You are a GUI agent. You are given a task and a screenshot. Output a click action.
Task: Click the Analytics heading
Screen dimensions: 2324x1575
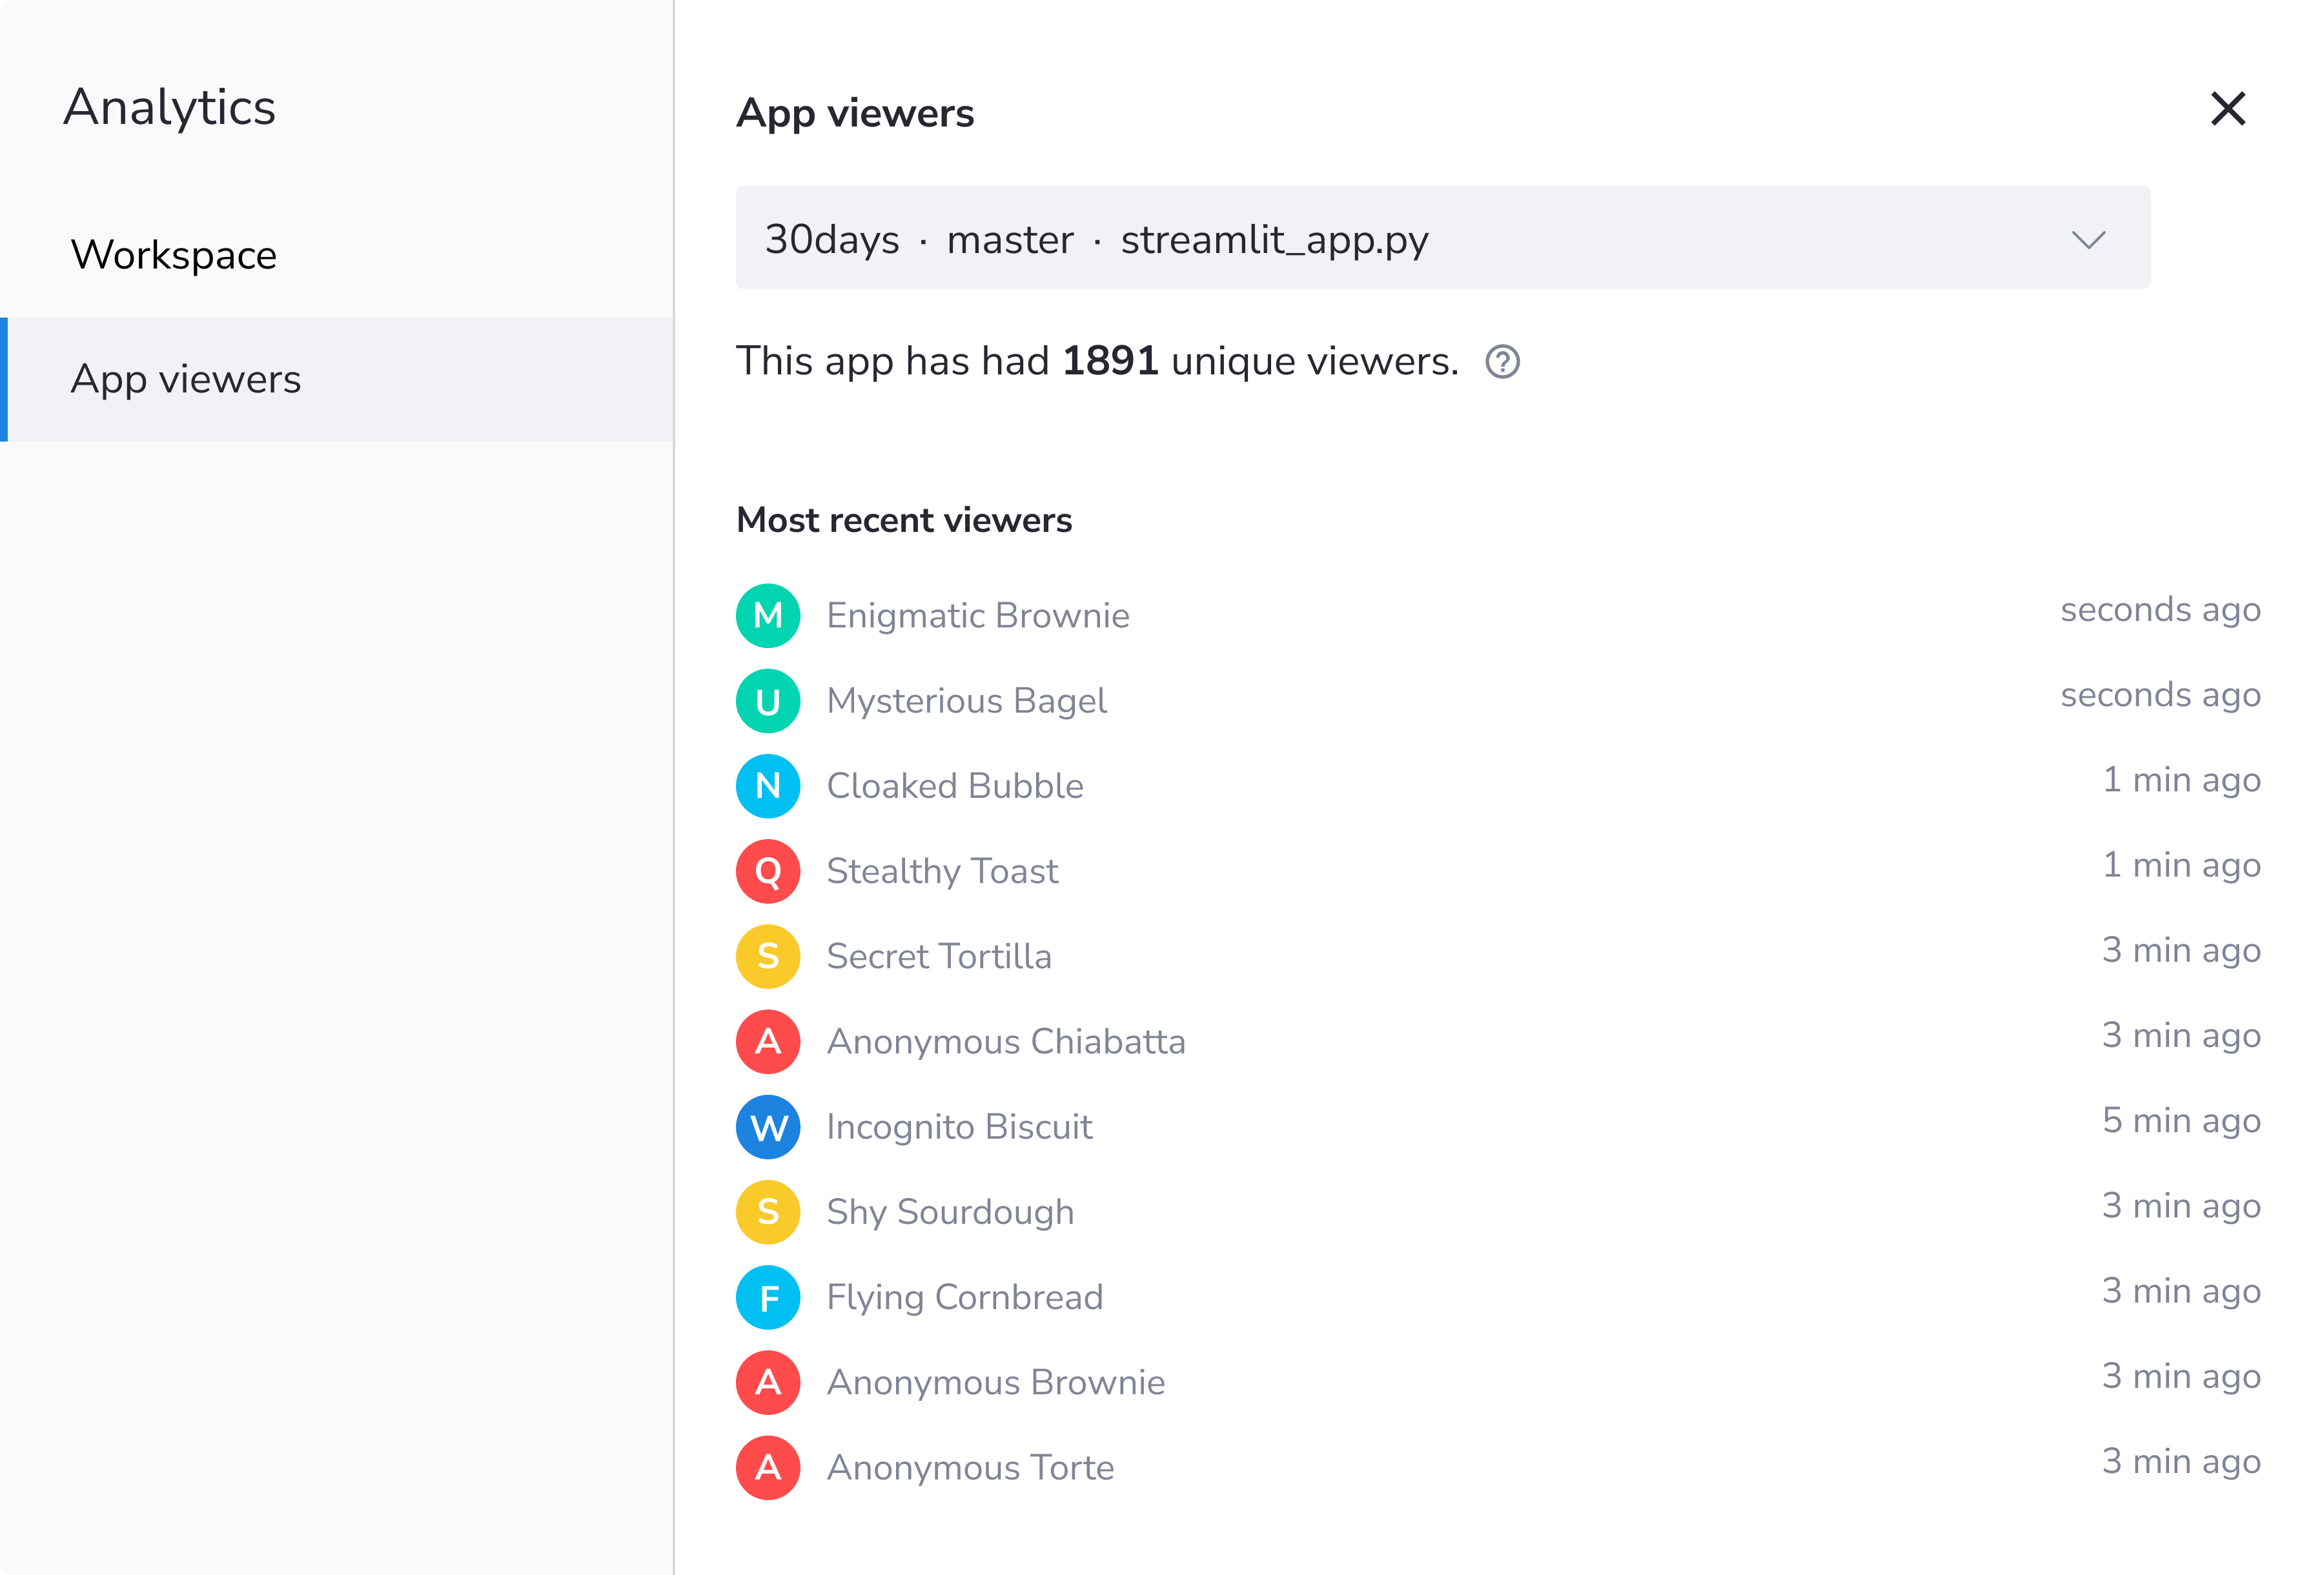170,107
